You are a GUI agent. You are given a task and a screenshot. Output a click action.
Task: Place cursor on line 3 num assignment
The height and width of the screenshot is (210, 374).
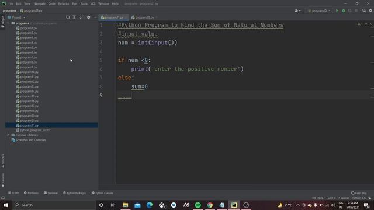point(148,43)
